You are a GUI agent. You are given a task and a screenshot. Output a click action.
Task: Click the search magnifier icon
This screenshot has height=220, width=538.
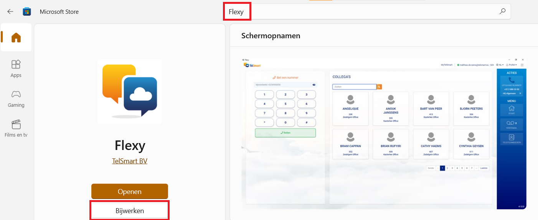[x=502, y=11]
